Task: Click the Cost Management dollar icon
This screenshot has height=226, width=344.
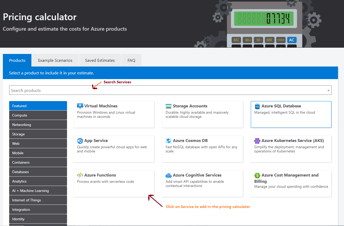Action: click(257, 175)
